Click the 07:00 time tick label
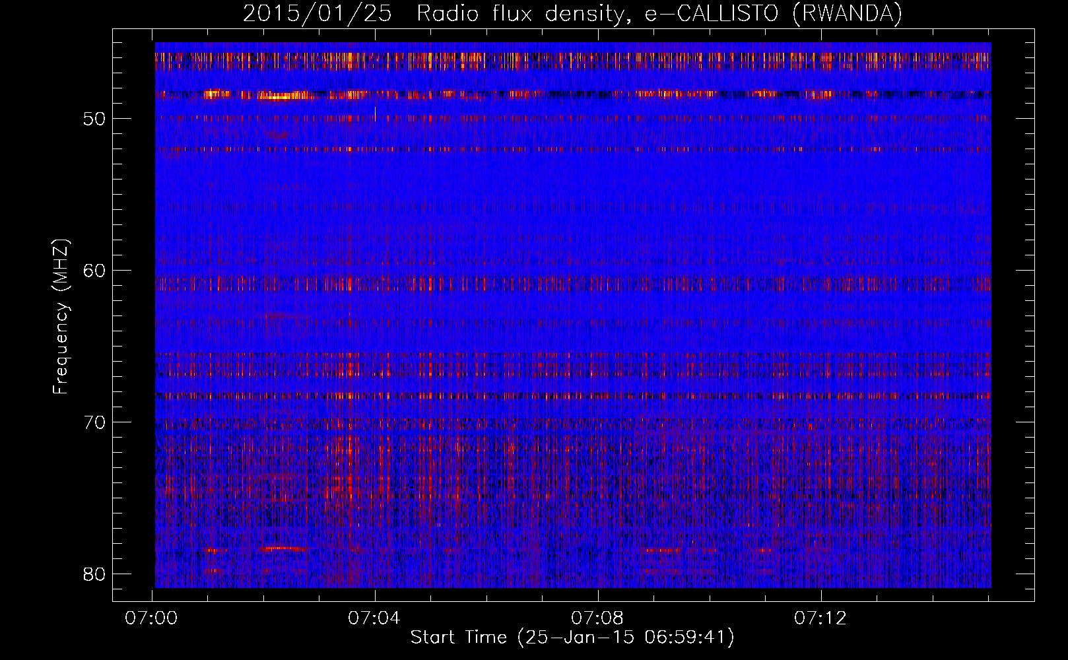Image resolution: width=1068 pixels, height=660 pixels. [x=151, y=618]
